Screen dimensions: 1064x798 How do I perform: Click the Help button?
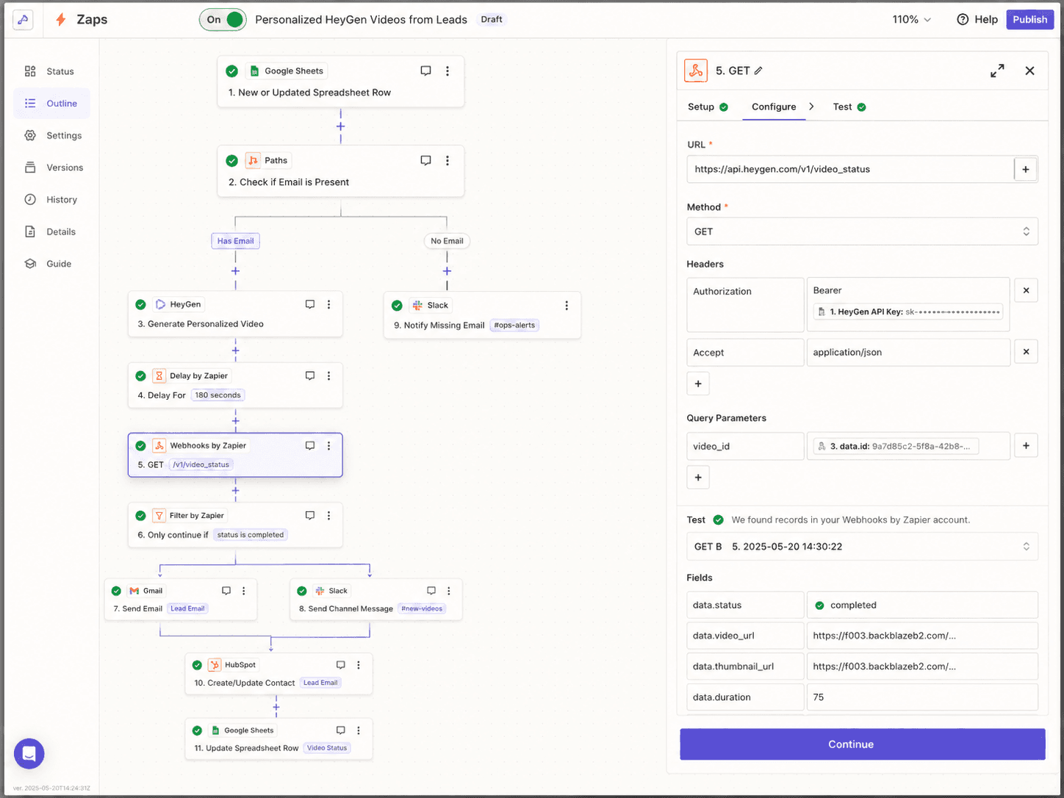pos(977,20)
